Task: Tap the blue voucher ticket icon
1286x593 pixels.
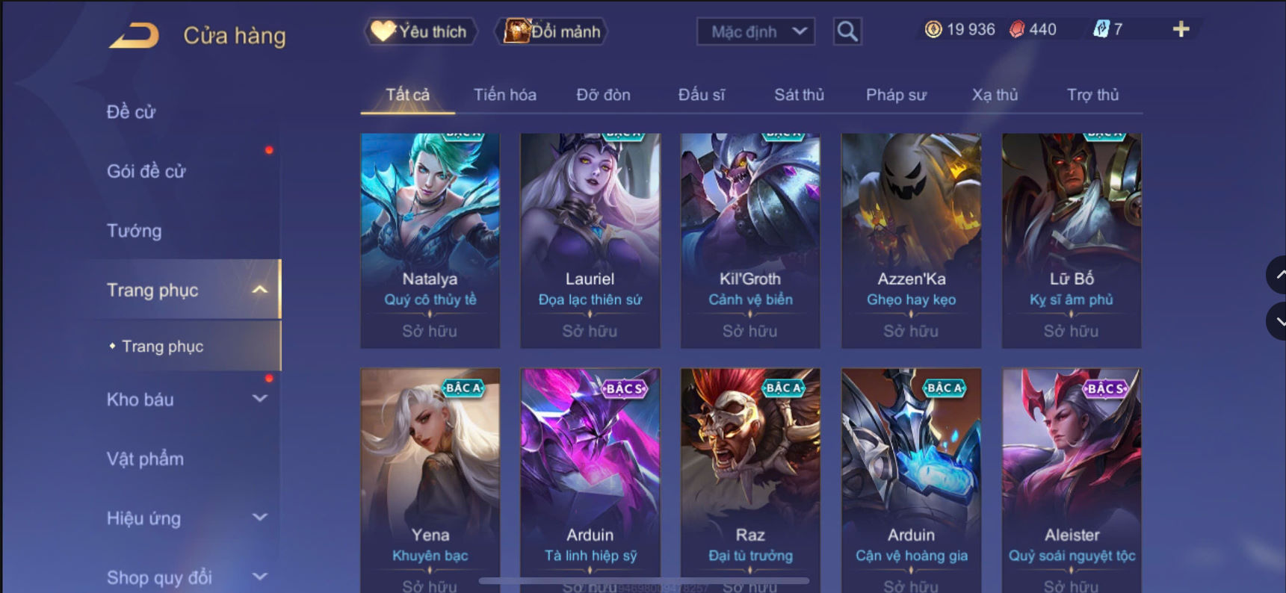Action: coord(1101,29)
